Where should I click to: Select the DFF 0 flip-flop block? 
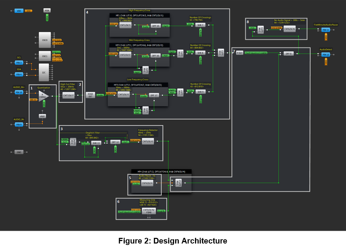click(287, 54)
